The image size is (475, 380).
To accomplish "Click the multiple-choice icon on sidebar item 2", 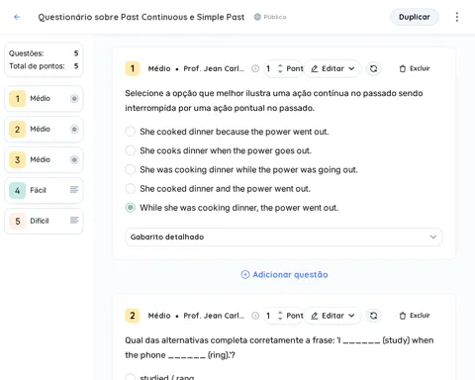I will (x=74, y=129).
